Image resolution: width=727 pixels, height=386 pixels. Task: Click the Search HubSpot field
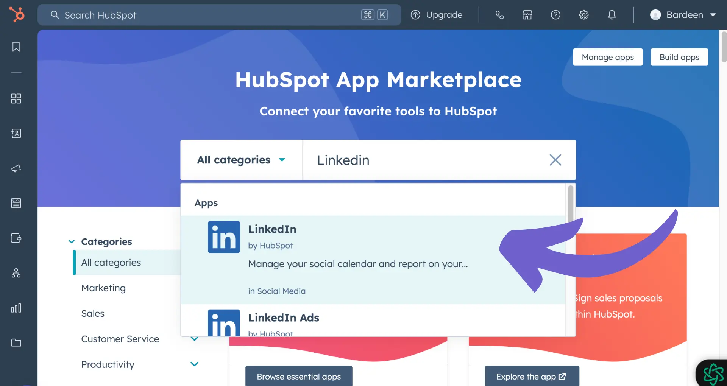219,15
